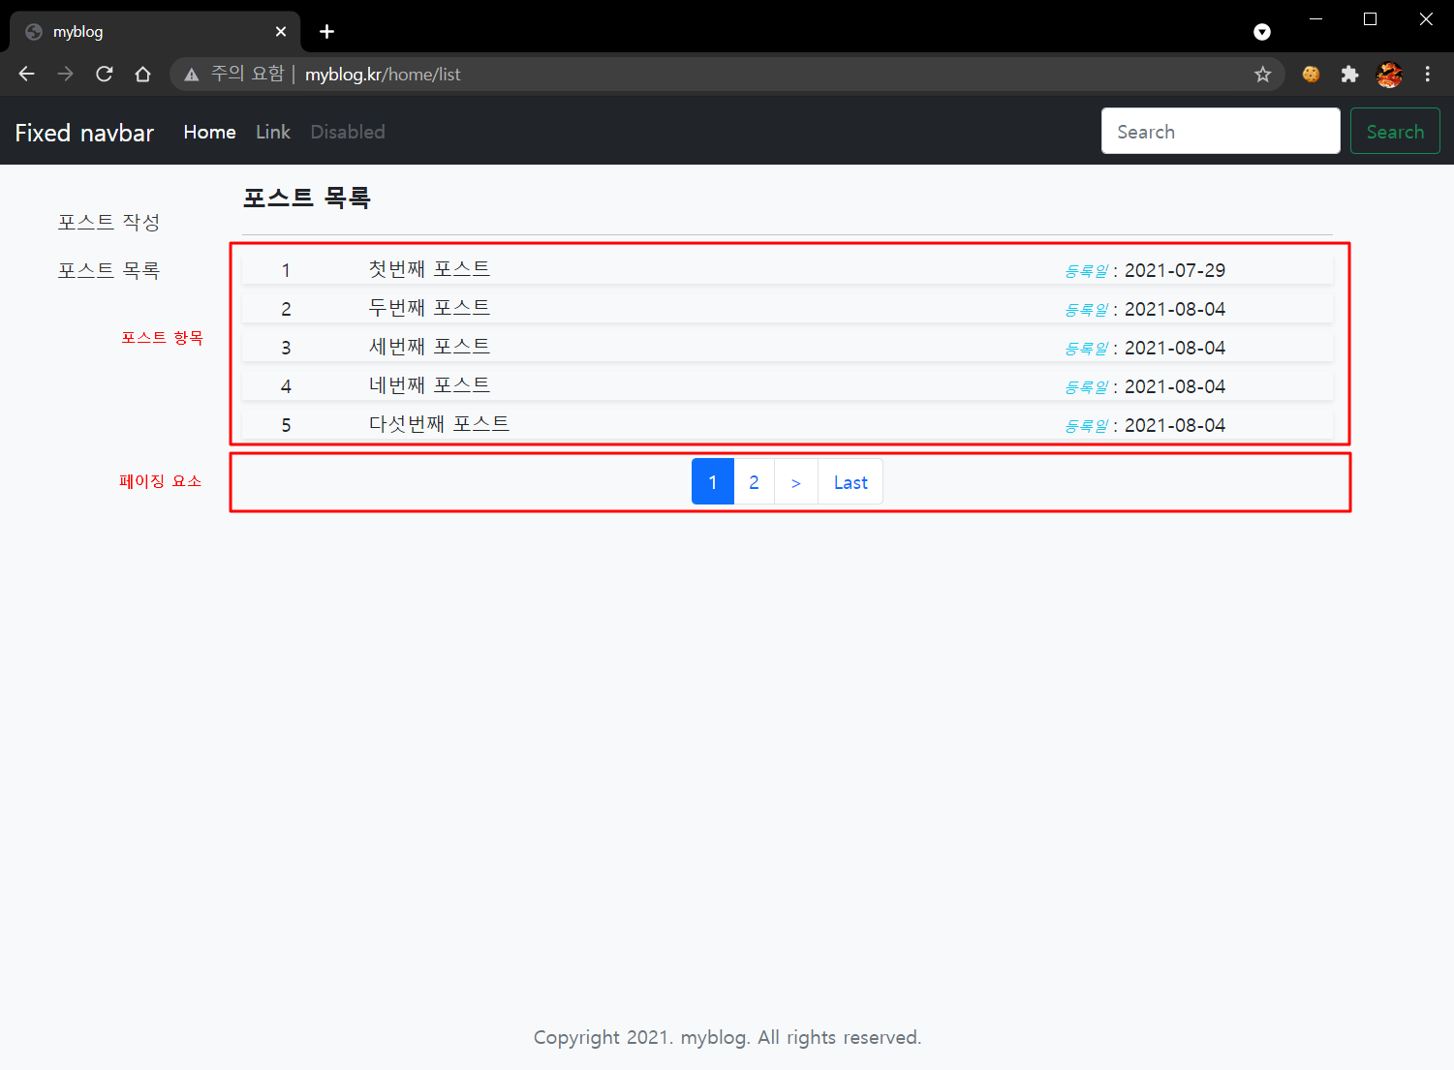
Task: Go to browser home page
Action: coord(143,75)
